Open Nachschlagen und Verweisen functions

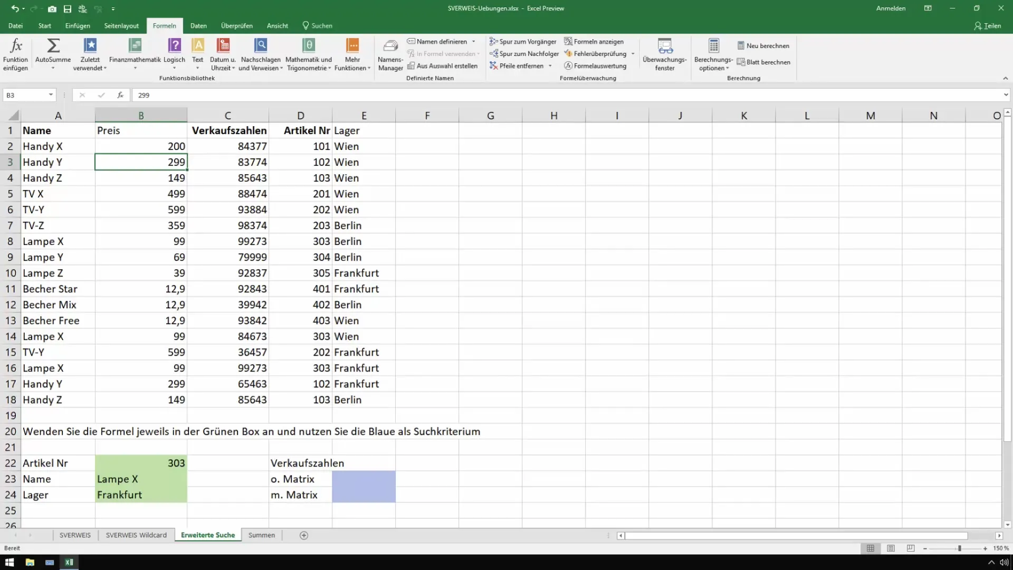(261, 54)
